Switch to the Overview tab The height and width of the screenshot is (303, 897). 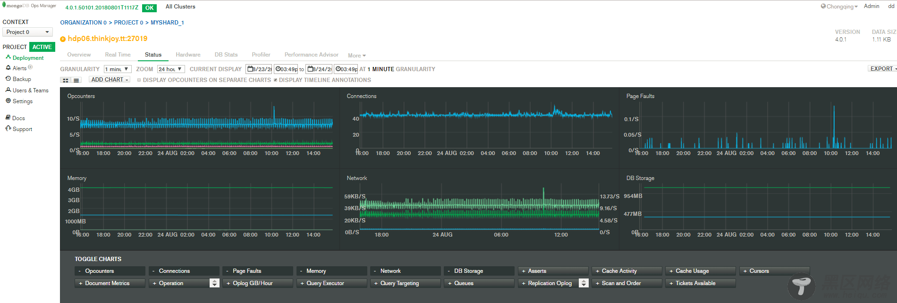coord(79,55)
